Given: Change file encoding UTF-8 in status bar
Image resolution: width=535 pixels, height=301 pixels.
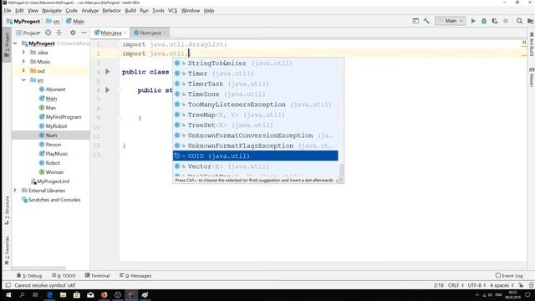Looking at the screenshot, I should [x=476, y=285].
